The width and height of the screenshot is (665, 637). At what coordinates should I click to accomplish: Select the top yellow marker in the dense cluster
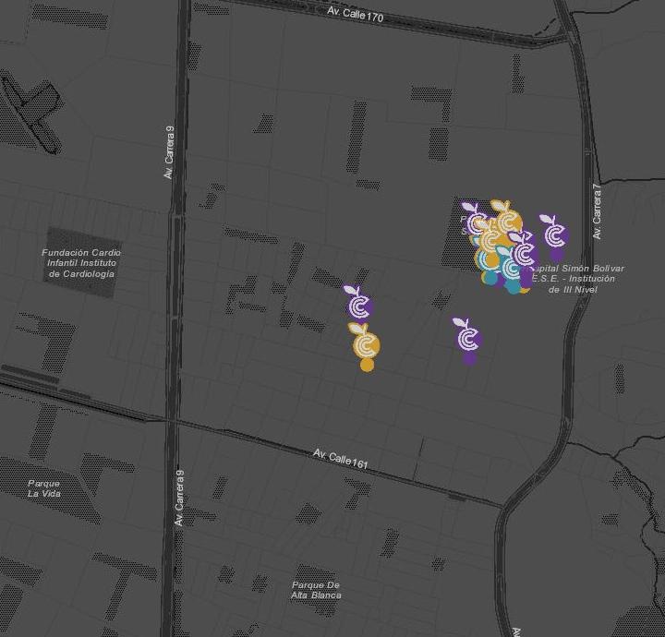coord(505,220)
